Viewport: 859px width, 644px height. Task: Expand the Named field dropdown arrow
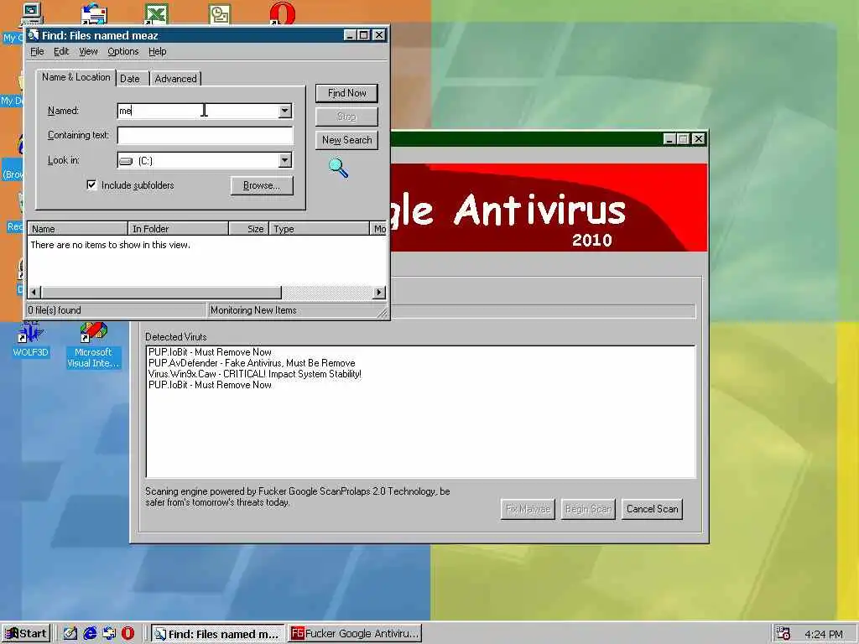click(285, 111)
